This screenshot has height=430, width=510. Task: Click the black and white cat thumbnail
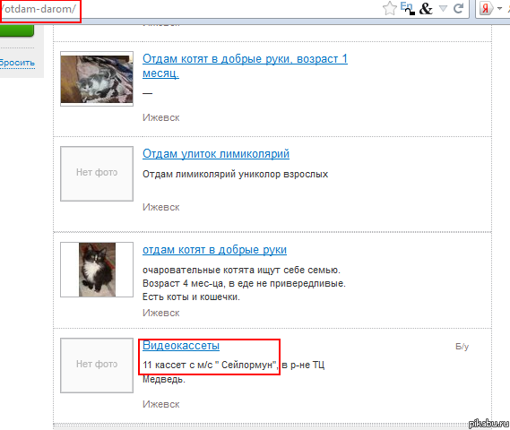[x=97, y=270]
